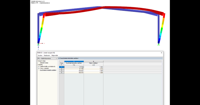
Task: Click the critical load factor cell in row 4
Action: tap(74, 73)
